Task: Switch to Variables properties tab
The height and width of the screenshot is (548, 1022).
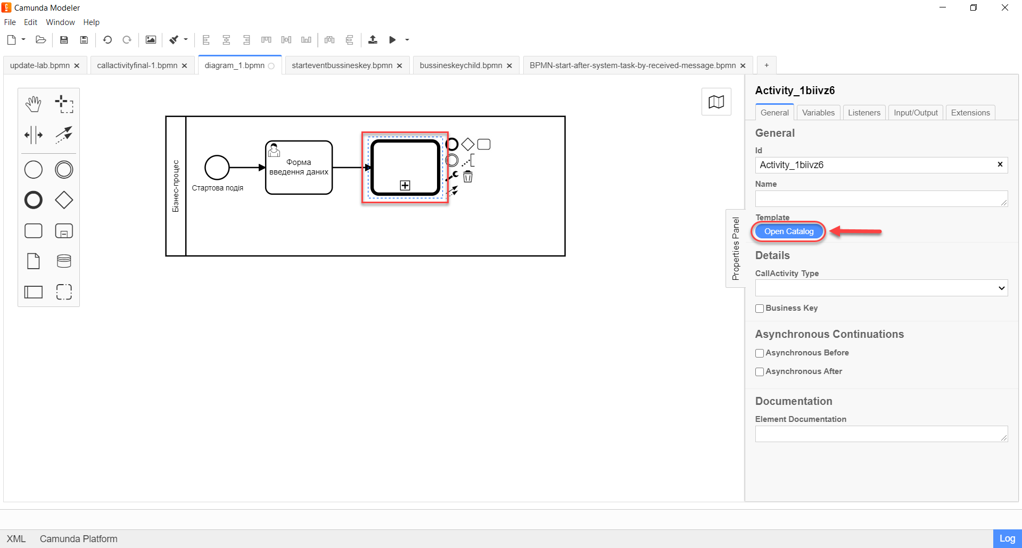Action: click(818, 113)
